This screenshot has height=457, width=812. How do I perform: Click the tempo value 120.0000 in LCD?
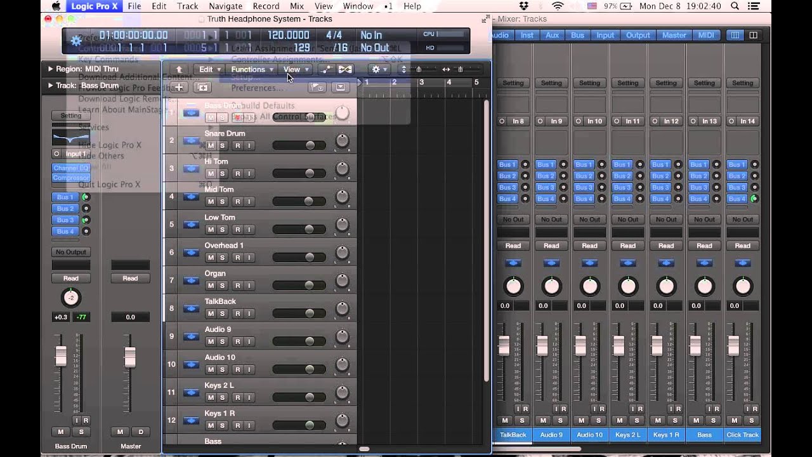[289, 36]
